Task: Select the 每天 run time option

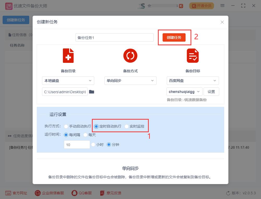Action: pyautogui.click(x=85, y=135)
